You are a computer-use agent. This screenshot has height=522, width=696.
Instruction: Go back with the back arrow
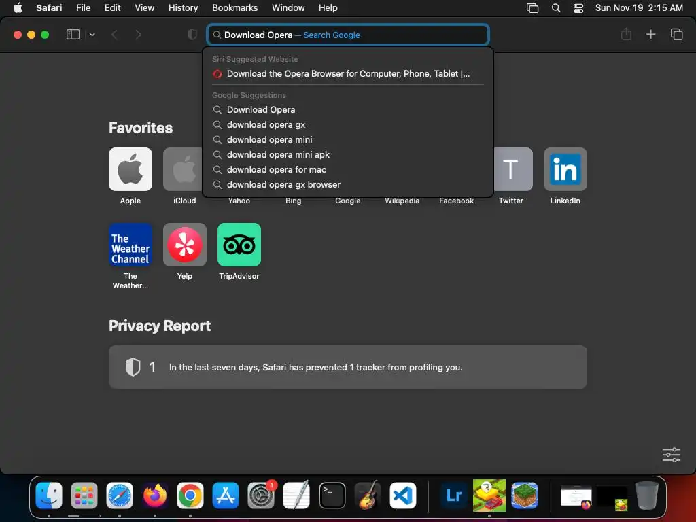point(114,34)
